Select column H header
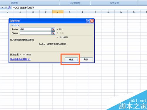 [70, 12]
